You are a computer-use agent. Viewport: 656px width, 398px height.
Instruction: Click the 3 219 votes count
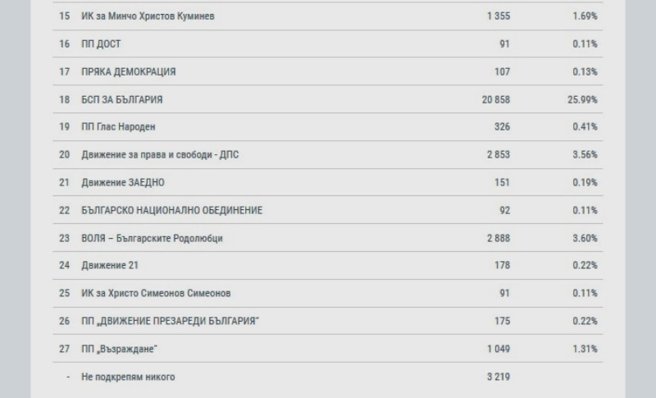pyautogui.click(x=499, y=377)
